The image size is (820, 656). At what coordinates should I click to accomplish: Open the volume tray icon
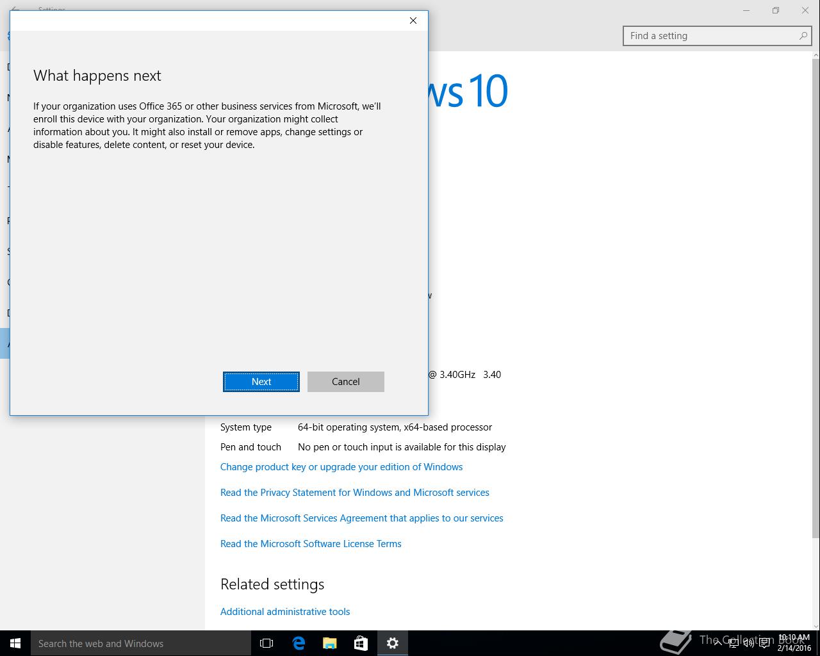click(x=749, y=643)
